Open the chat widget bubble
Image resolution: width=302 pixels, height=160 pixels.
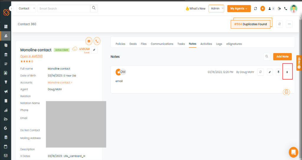coord(293,152)
